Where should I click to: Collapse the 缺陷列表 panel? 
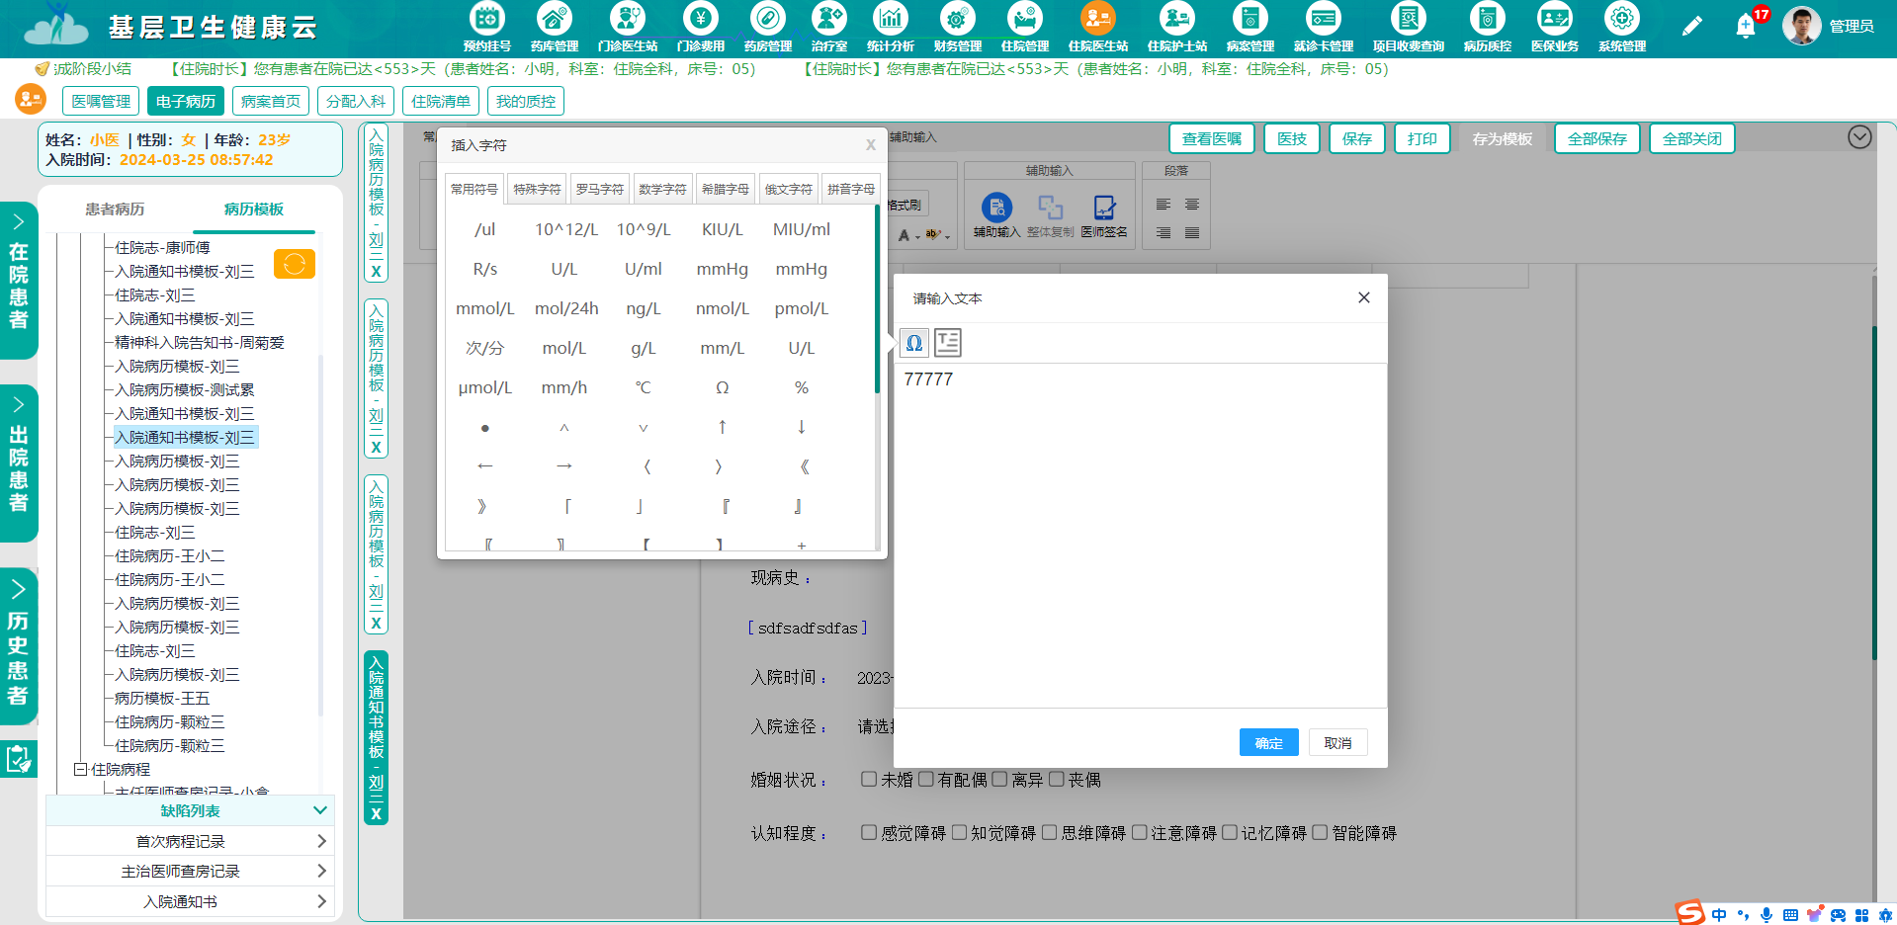pyautogui.click(x=319, y=810)
